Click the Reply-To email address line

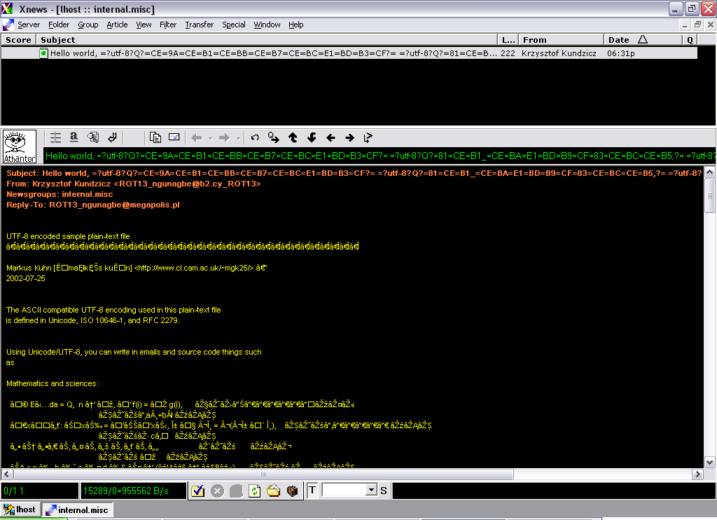(x=93, y=205)
